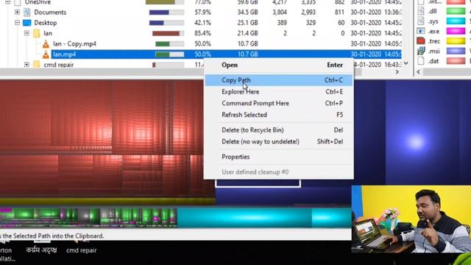Click the yellow .trec color swatch
Viewport: 471px width, 265px height.
456,41
